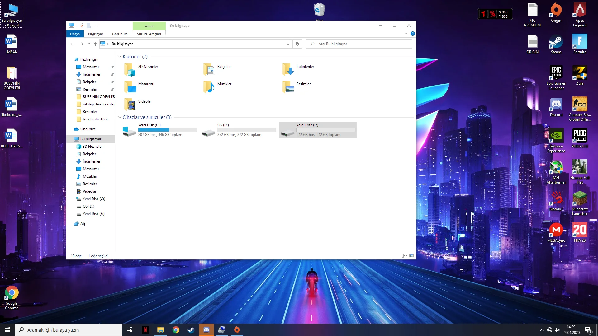This screenshot has height=336, width=598.
Task: Click the Refresh button in address bar
Action: (x=297, y=44)
